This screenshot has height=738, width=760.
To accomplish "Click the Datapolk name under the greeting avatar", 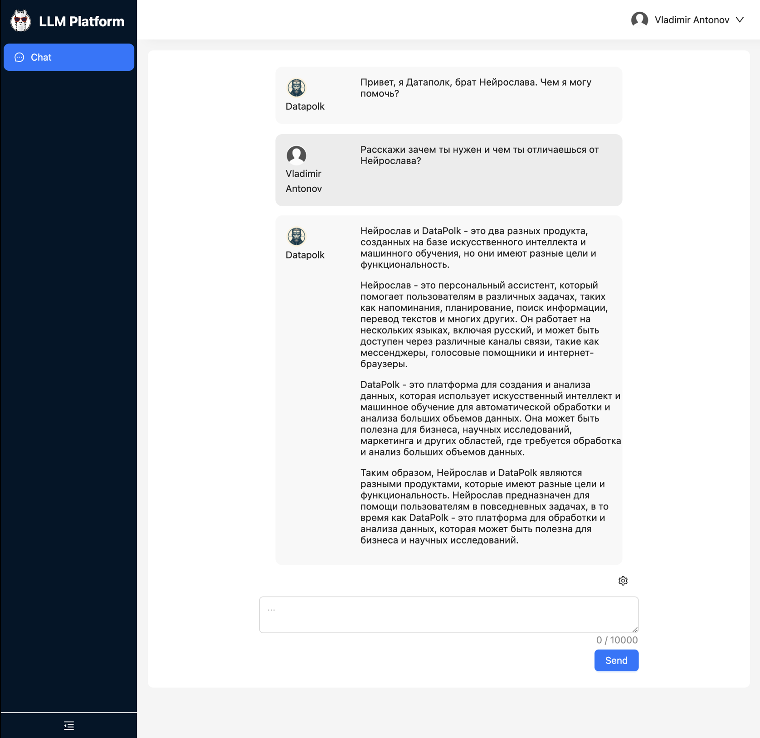I will click(305, 107).
